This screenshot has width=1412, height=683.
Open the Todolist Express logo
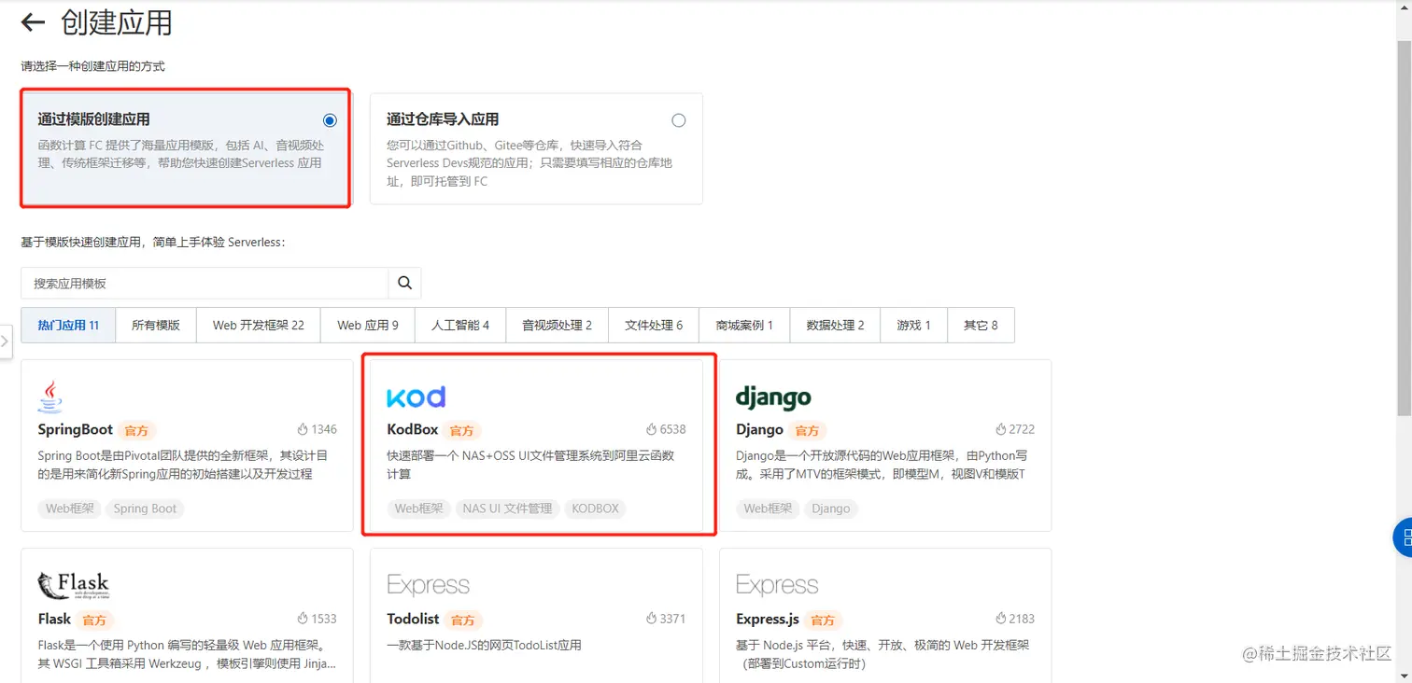428,585
